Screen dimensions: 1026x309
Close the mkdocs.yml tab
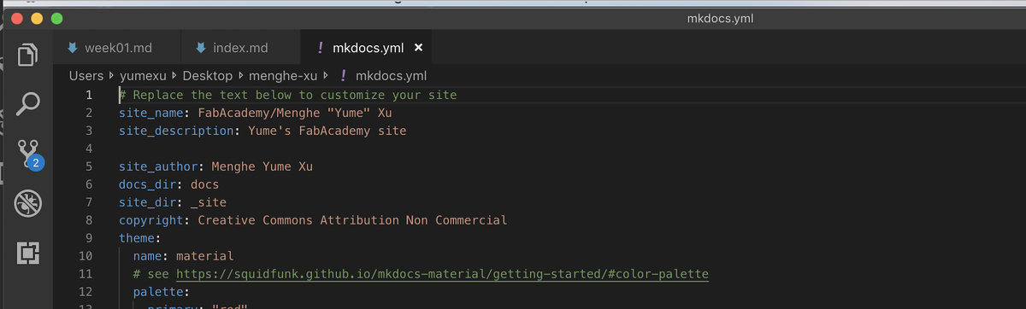point(418,48)
